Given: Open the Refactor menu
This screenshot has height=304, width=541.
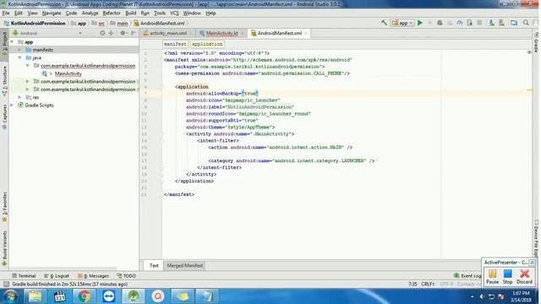Looking at the screenshot, I should pos(112,14).
